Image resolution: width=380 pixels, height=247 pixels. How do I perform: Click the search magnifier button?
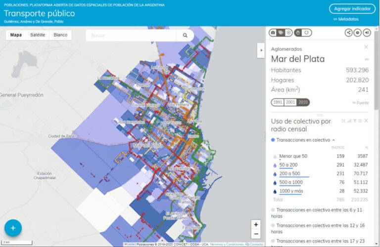pos(185,35)
